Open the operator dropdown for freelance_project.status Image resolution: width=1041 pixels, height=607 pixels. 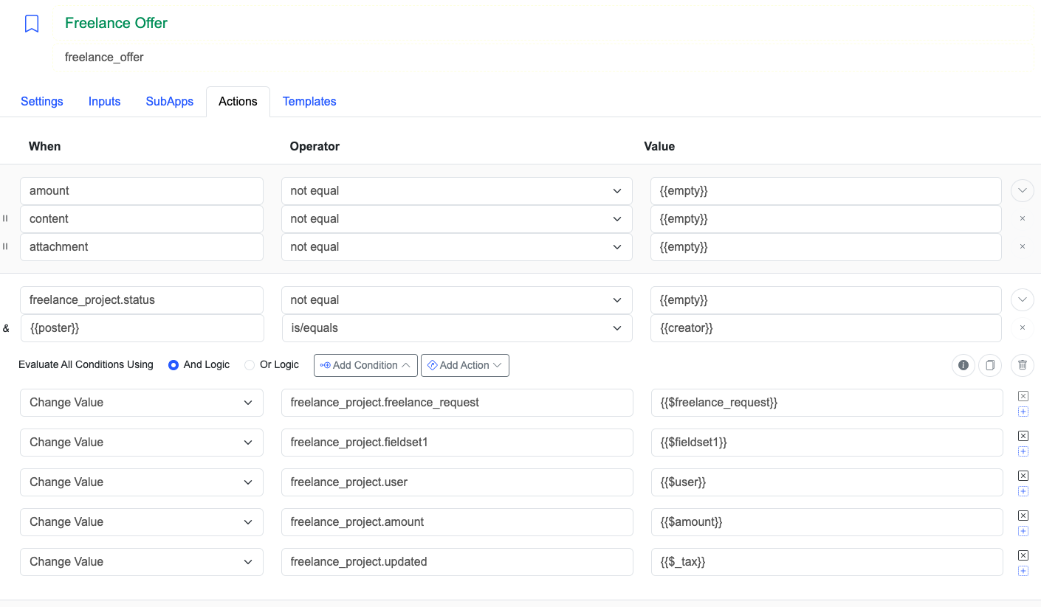457,300
